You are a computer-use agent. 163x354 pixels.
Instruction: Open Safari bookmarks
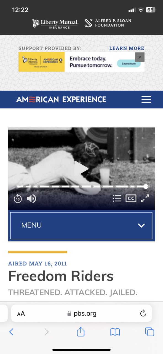point(115,332)
